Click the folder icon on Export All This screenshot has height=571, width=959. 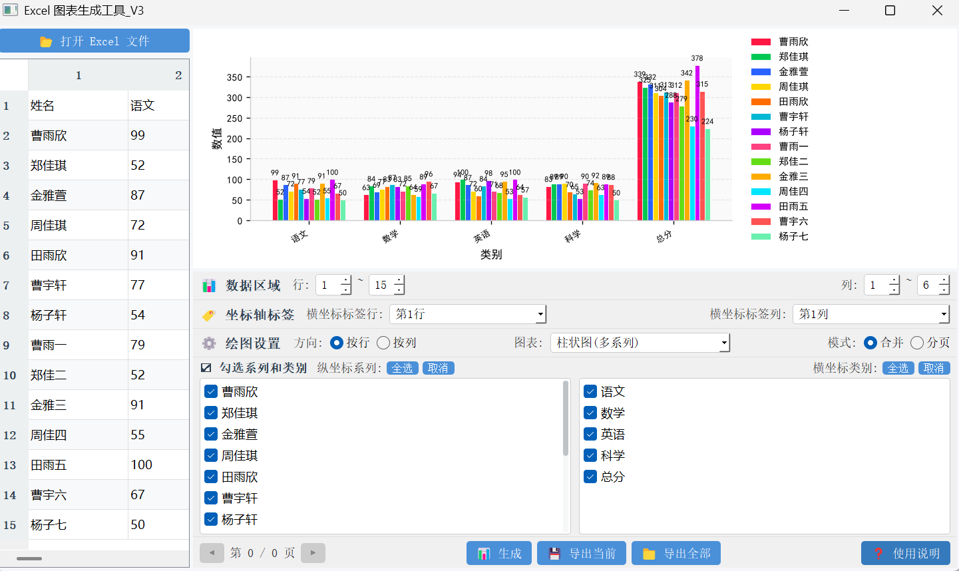(649, 554)
